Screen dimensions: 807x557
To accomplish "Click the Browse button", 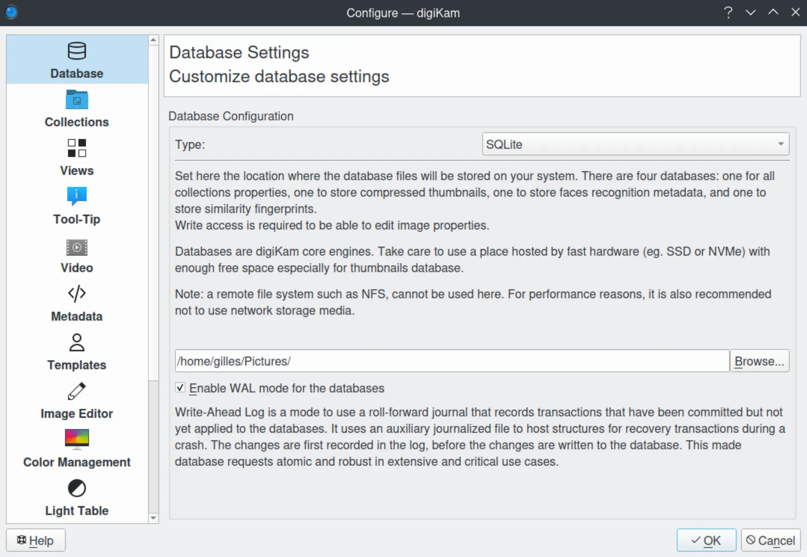I will tap(760, 361).
